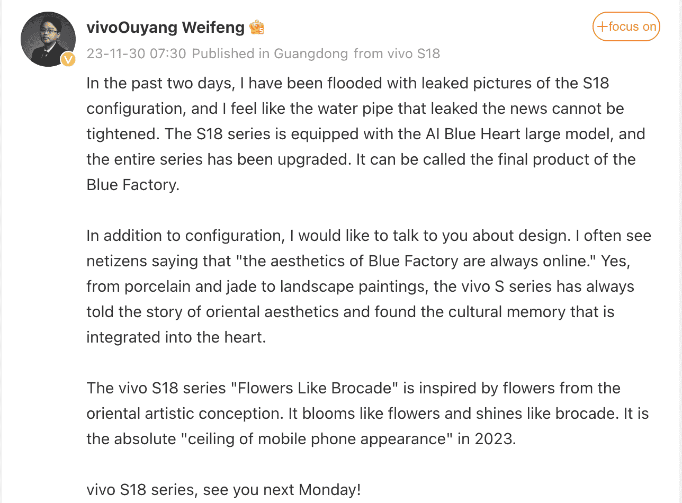The width and height of the screenshot is (682, 503).
Task: Click the post timestamp 23-11-30 07:30
Action: (x=136, y=53)
